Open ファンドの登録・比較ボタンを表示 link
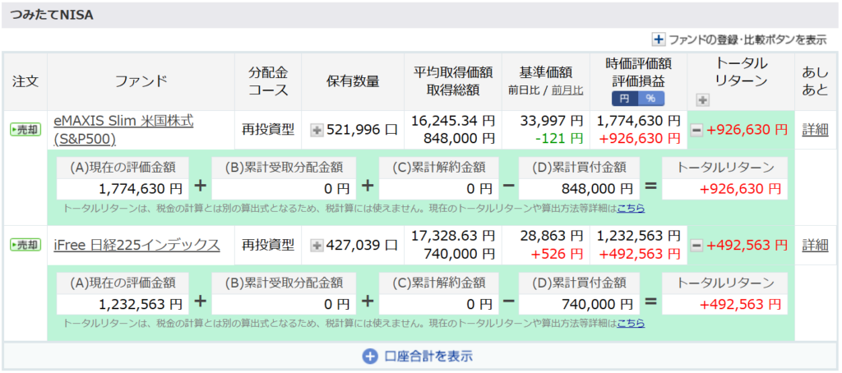 747,39
